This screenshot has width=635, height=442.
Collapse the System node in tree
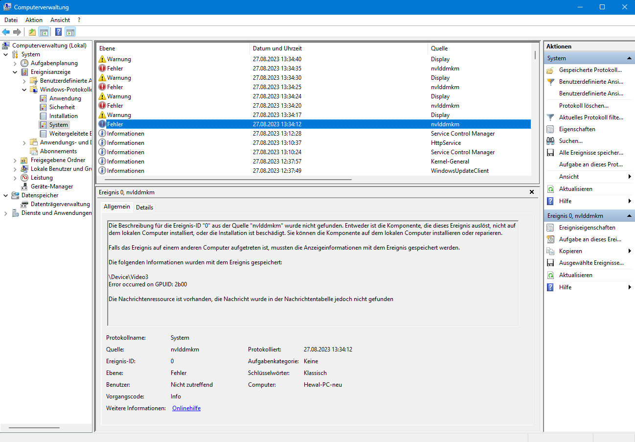[5, 54]
